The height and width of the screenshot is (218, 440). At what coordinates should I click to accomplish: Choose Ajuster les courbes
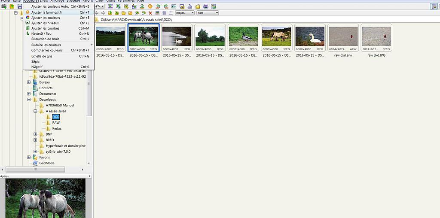pos(59,28)
